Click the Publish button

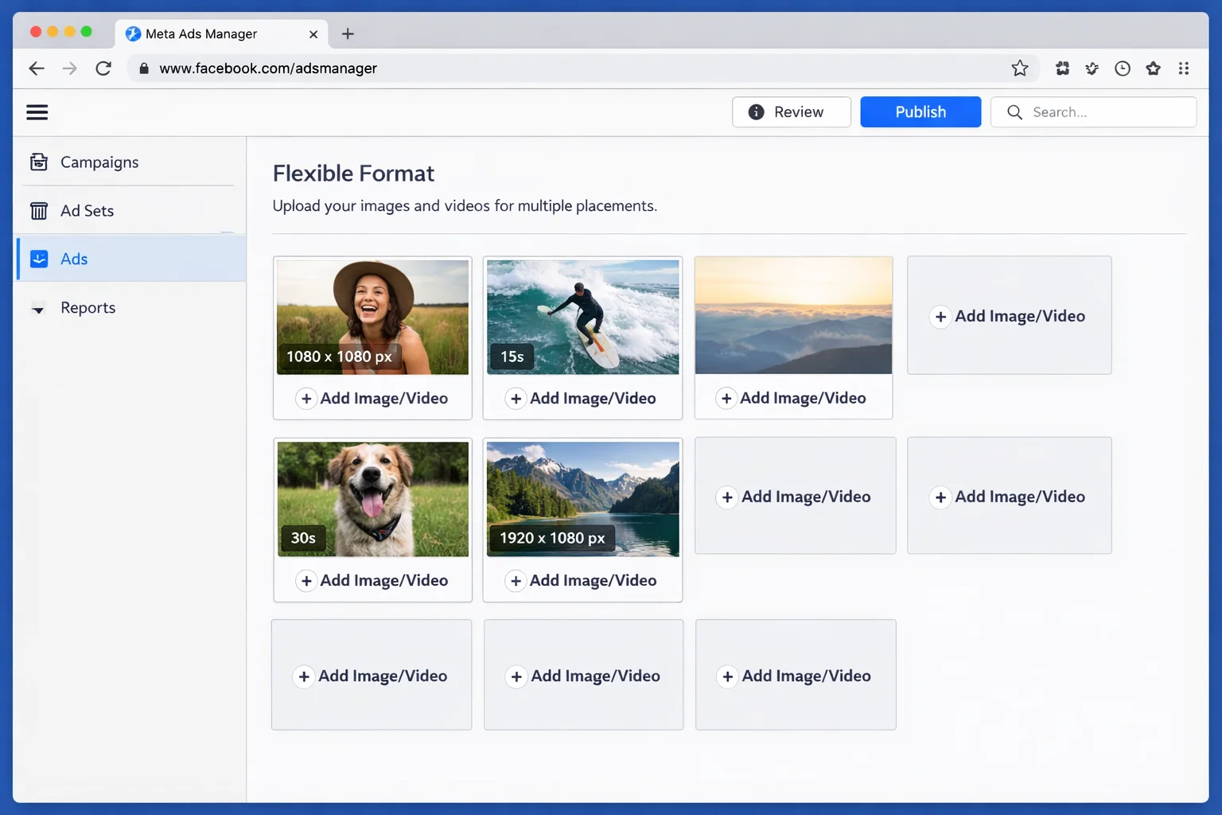[920, 111]
